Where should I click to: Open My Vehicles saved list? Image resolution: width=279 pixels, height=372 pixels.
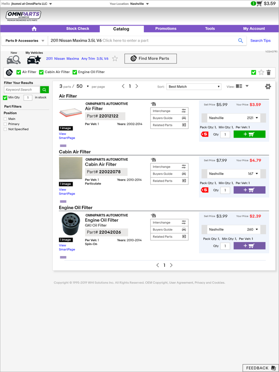pyautogui.click(x=34, y=58)
